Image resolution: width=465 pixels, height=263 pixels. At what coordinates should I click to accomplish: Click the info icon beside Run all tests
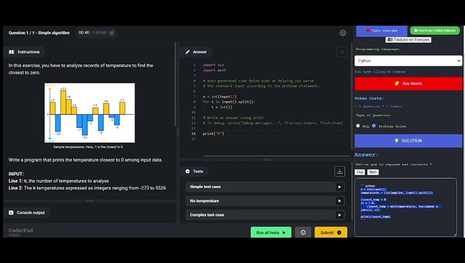click(x=303, y=232)
